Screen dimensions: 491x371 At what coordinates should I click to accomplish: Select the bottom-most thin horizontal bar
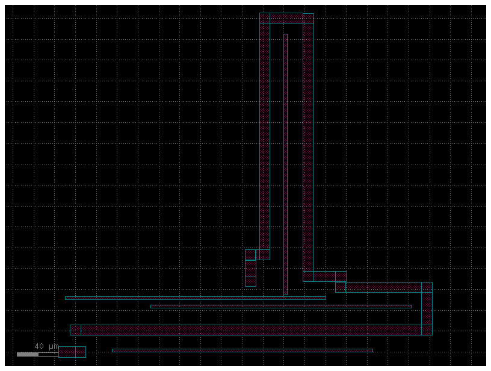[x=242, y=351]
